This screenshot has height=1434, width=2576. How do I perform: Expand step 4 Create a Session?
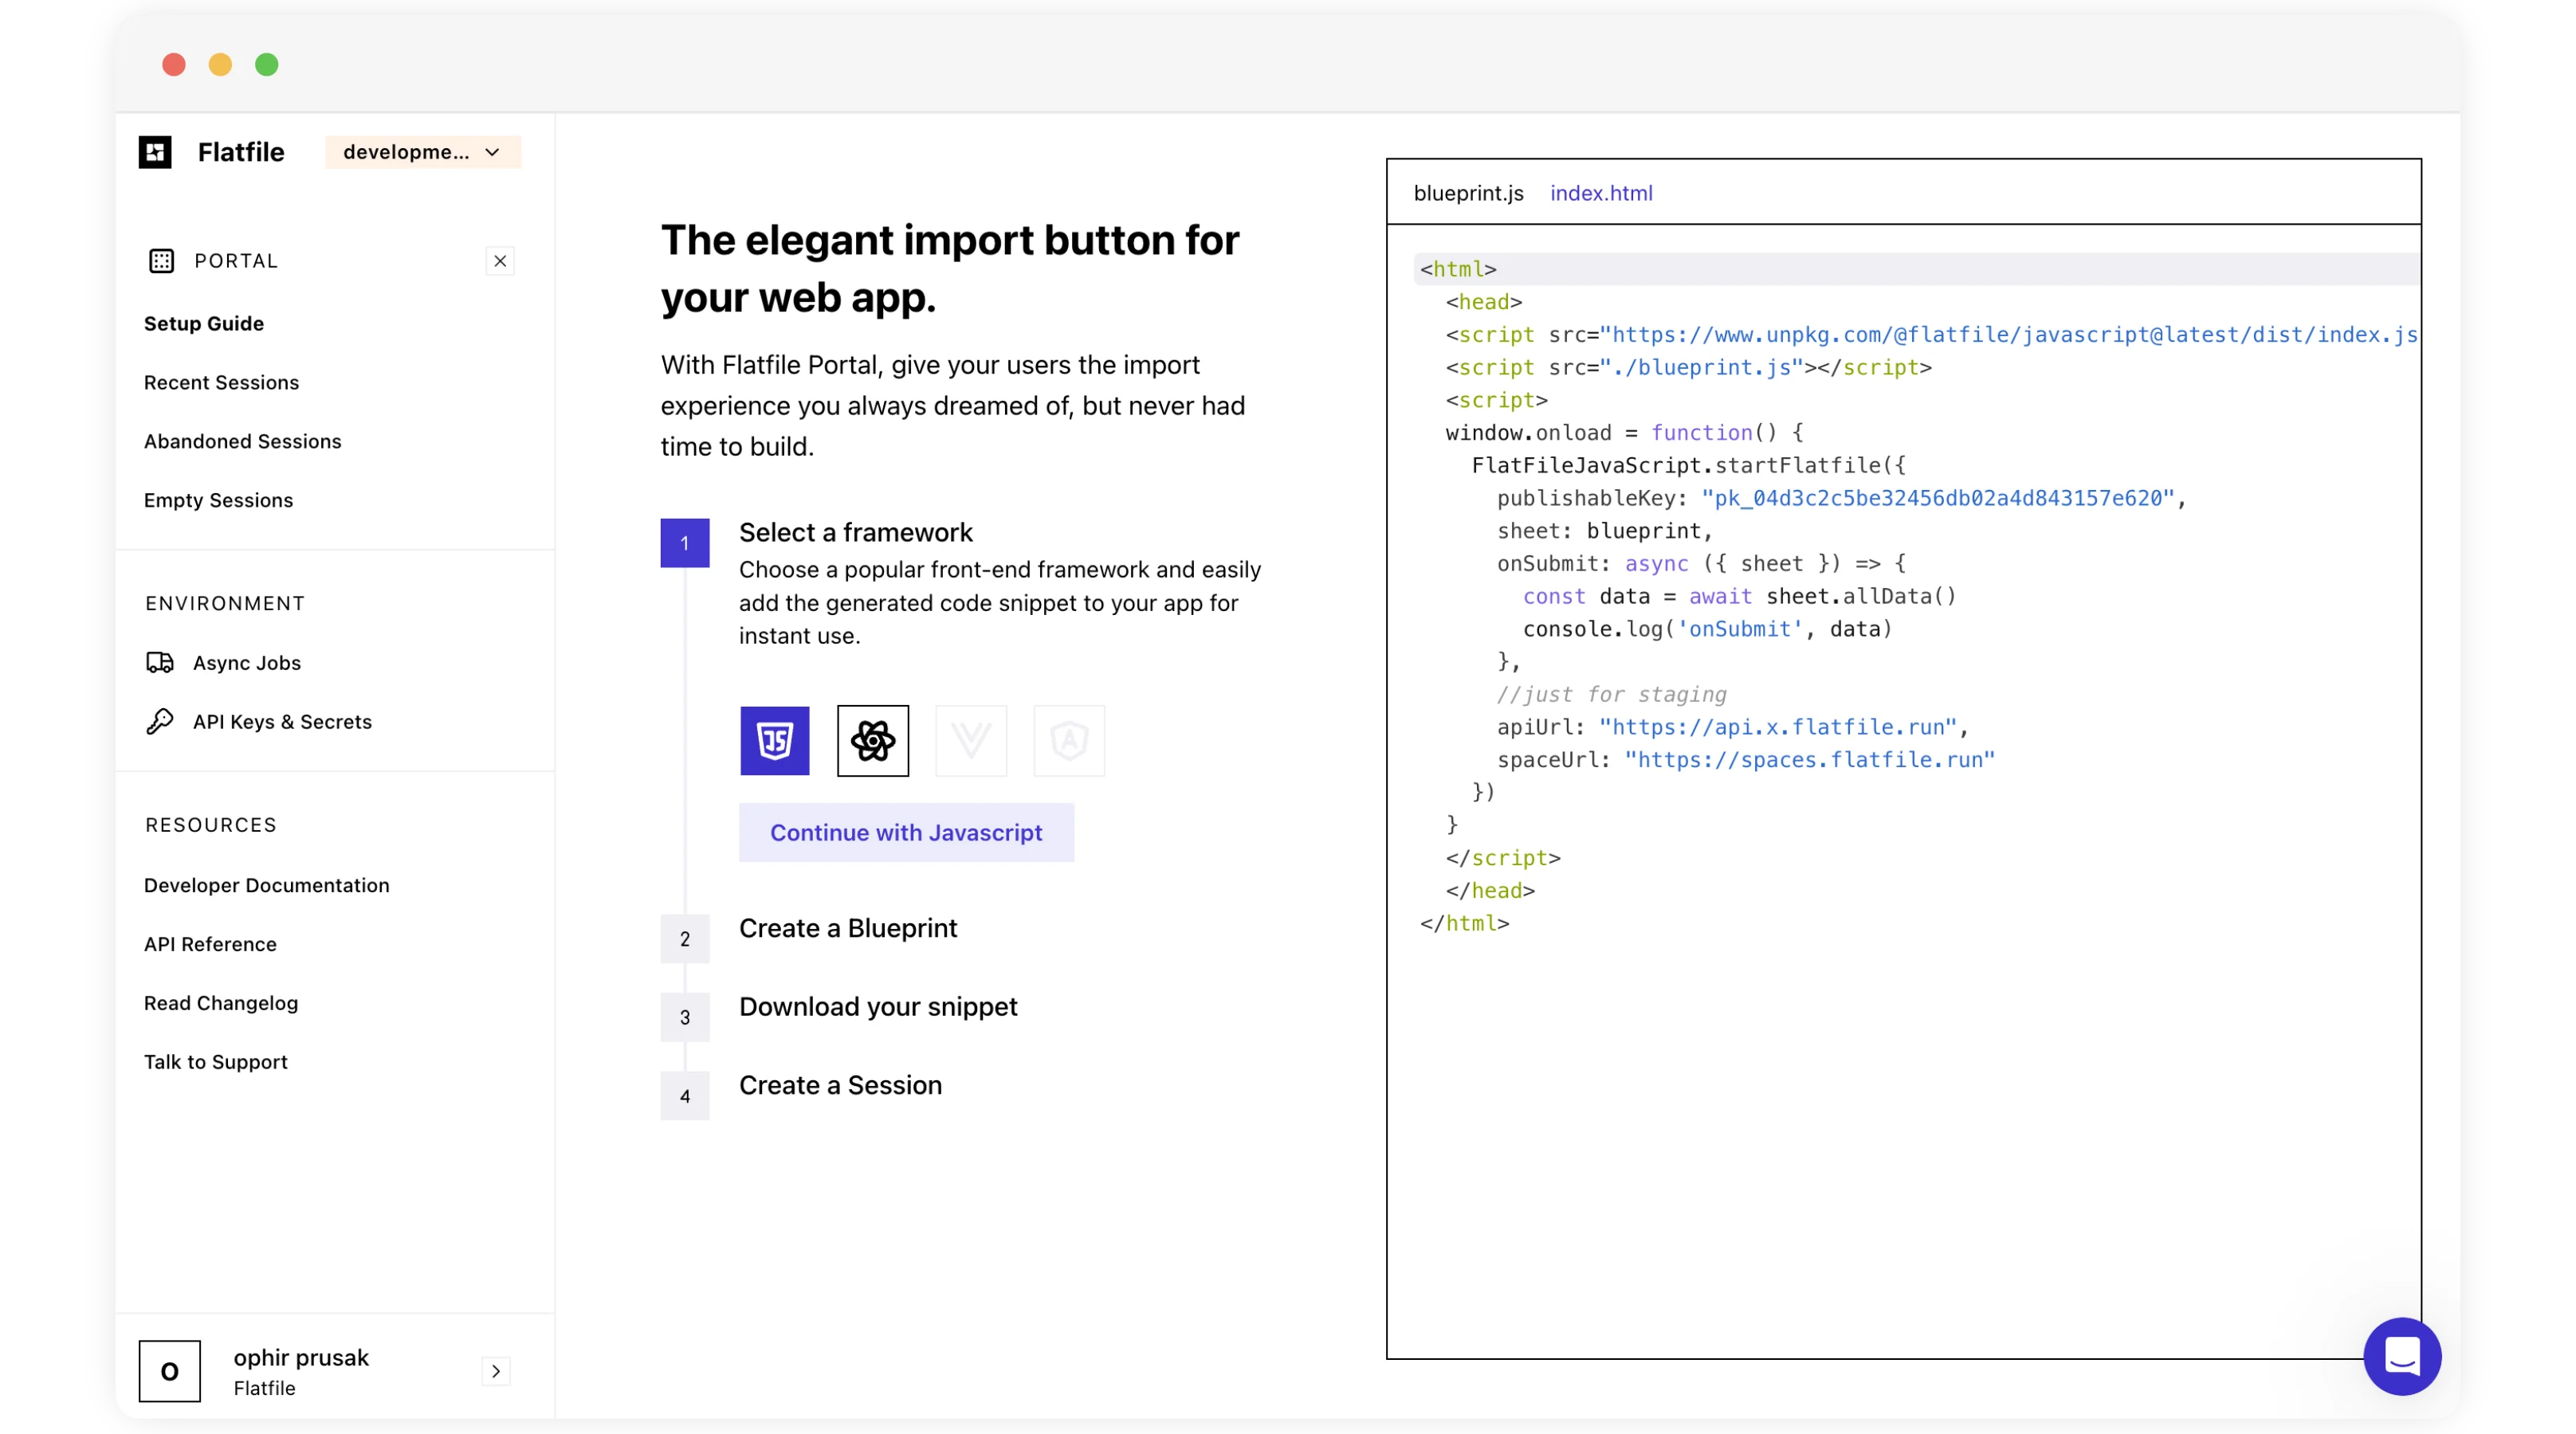tap(840, 1085)
